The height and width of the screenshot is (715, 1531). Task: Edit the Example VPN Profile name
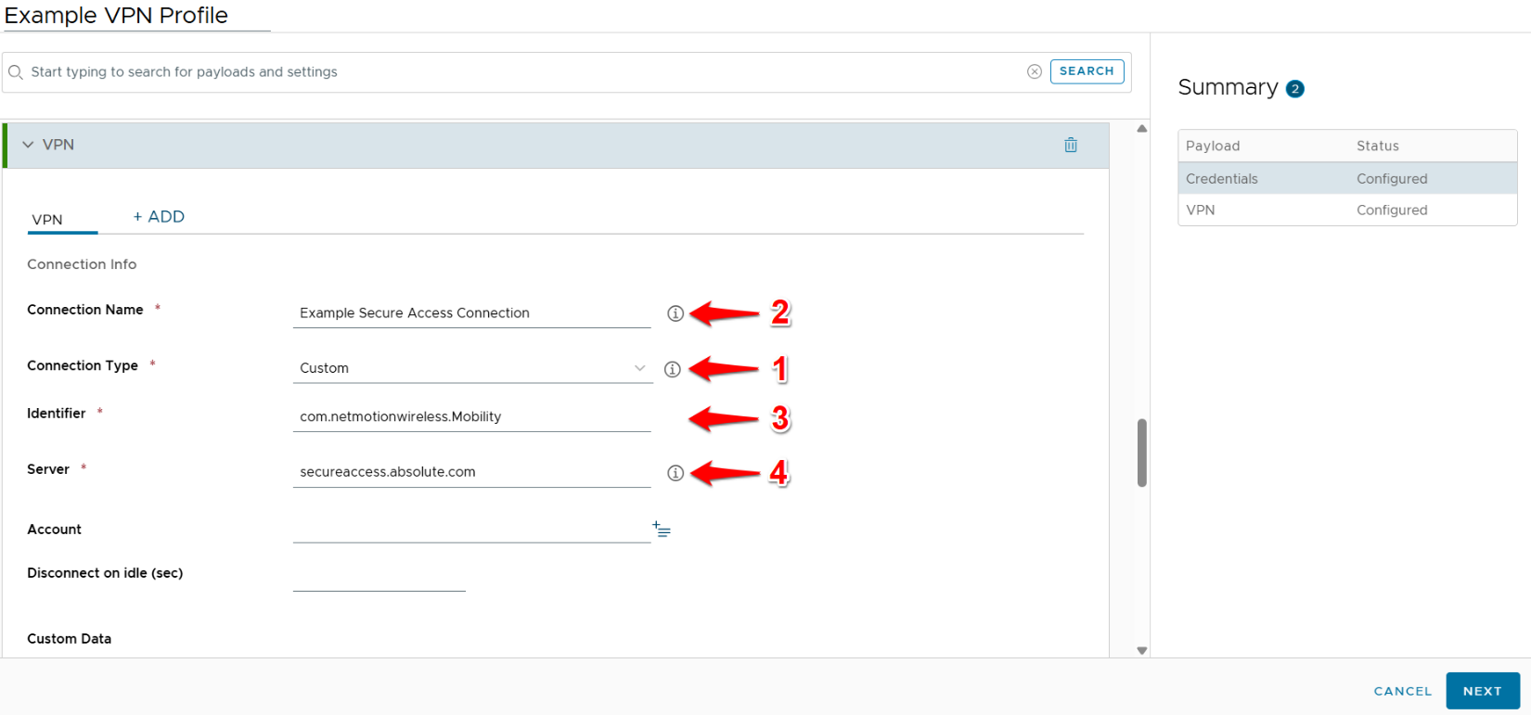pos(136,16)
